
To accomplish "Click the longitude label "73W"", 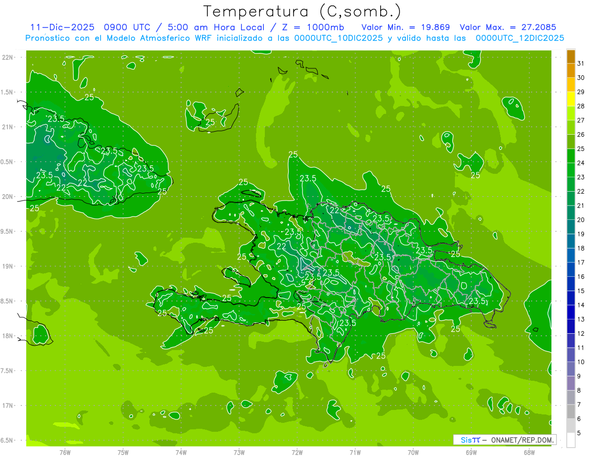I will (x=239, y=453).
